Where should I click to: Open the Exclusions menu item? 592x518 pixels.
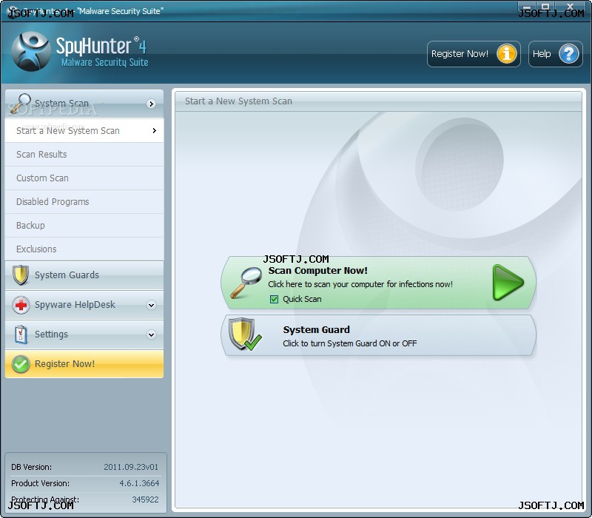(x=84, y=249)
